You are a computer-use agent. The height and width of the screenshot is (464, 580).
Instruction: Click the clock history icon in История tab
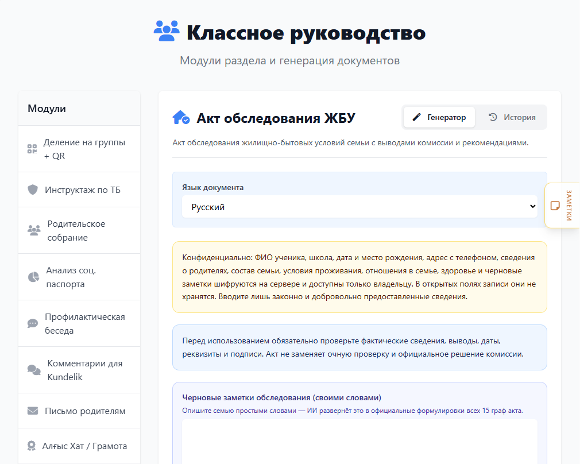tap(493, 117)
